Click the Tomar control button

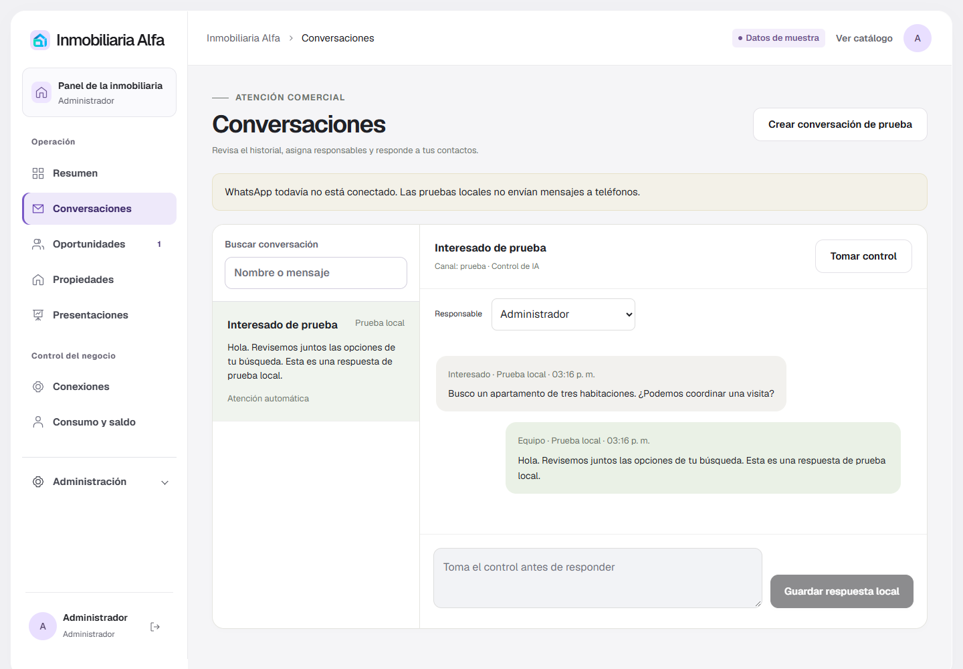point(863,256)
